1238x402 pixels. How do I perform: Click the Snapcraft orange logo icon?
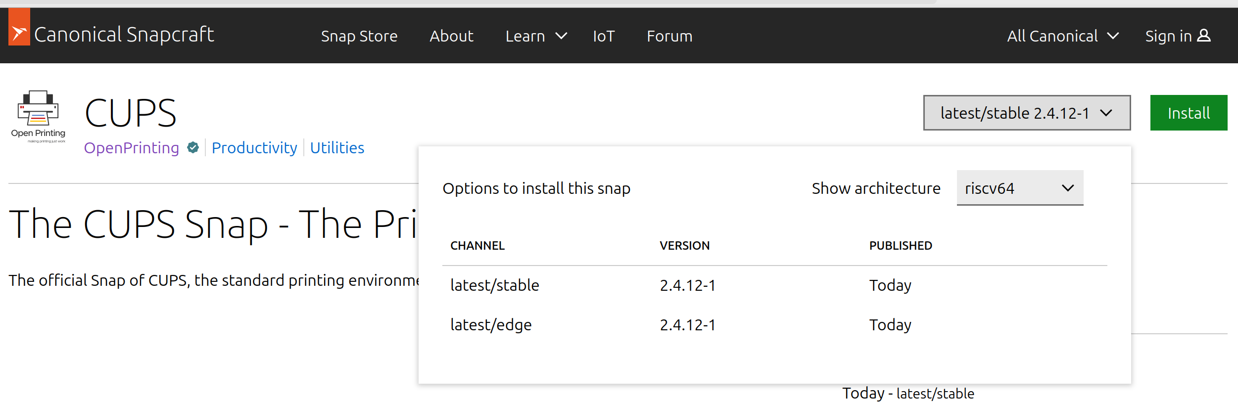(19, 27)
